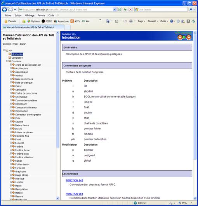Click the RSS feeds icon
198x206 pixels.
(x=116, y=21)
